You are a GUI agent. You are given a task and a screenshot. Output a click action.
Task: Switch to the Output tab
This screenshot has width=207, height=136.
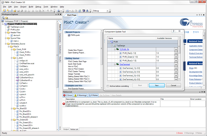coord(66,129)
